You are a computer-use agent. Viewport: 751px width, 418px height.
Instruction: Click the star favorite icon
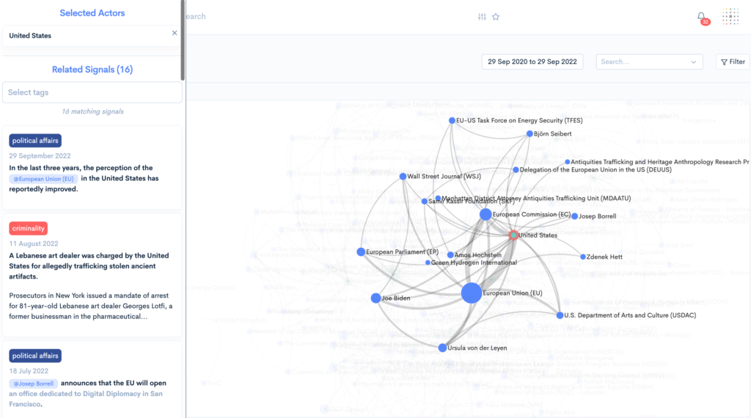coord(496,17)
